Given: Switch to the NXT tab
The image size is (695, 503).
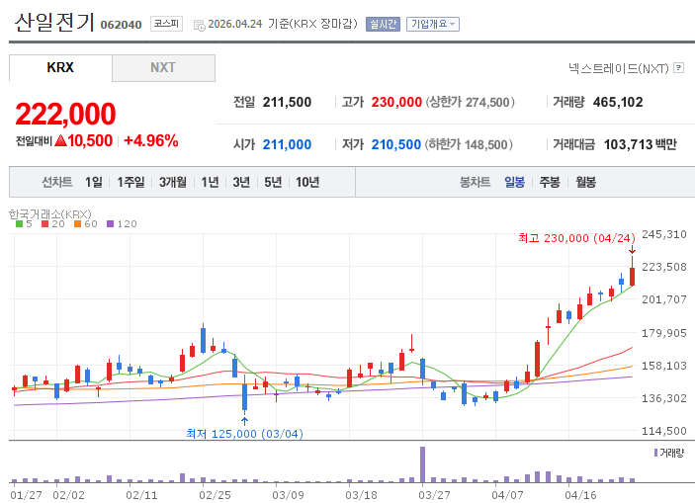Looking at the screenshot, I should 163,68.
